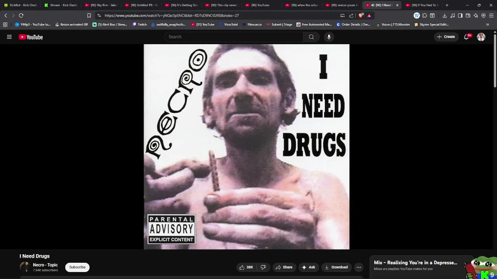
Task: Click the Ask button under video
Action: 308,267
